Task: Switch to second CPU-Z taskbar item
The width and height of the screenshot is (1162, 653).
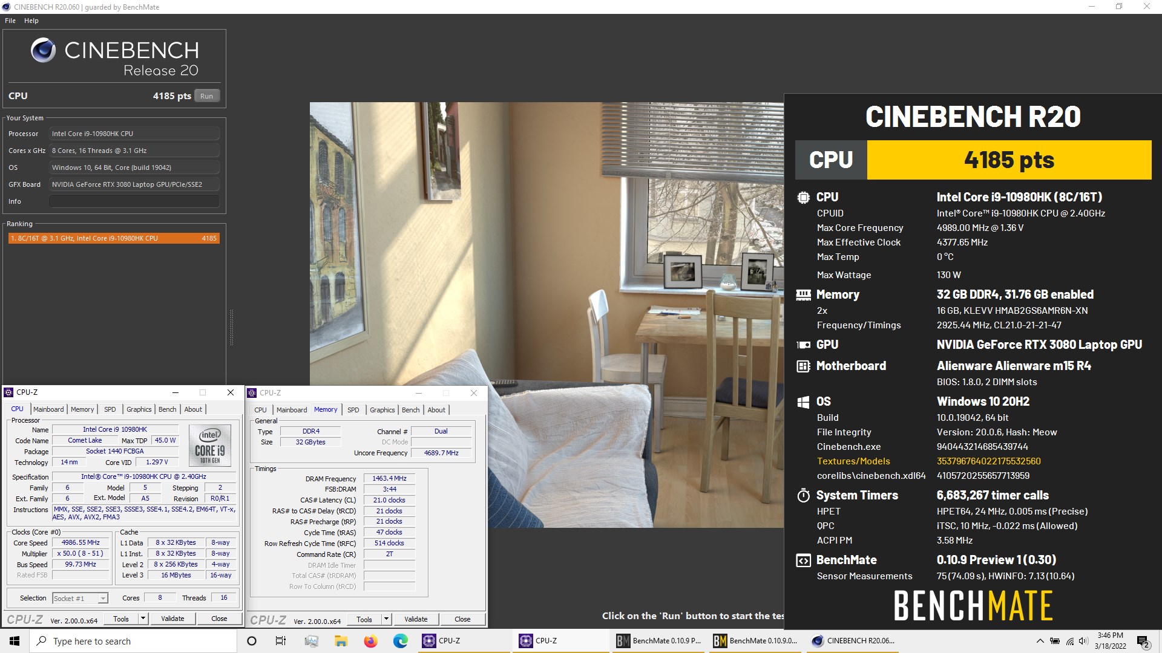Action: pos(562,641)
